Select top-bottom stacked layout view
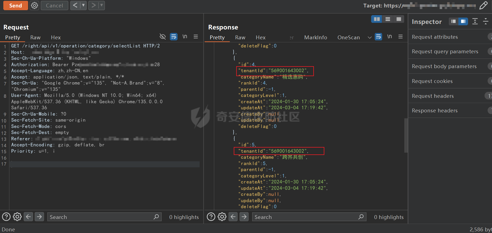Screen dimensions: 492x233 (x=388, y=19)
